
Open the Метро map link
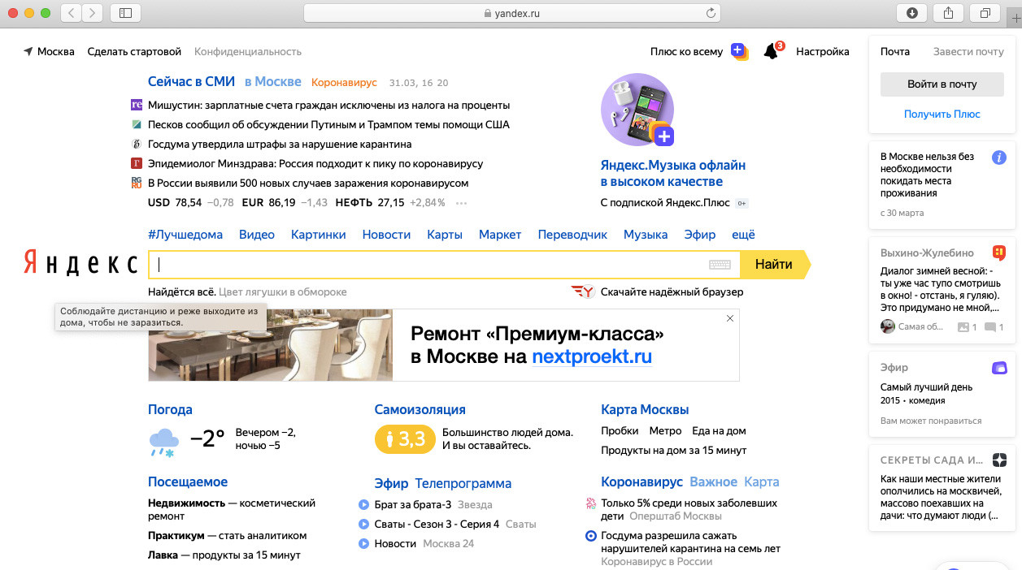(665, 431)
